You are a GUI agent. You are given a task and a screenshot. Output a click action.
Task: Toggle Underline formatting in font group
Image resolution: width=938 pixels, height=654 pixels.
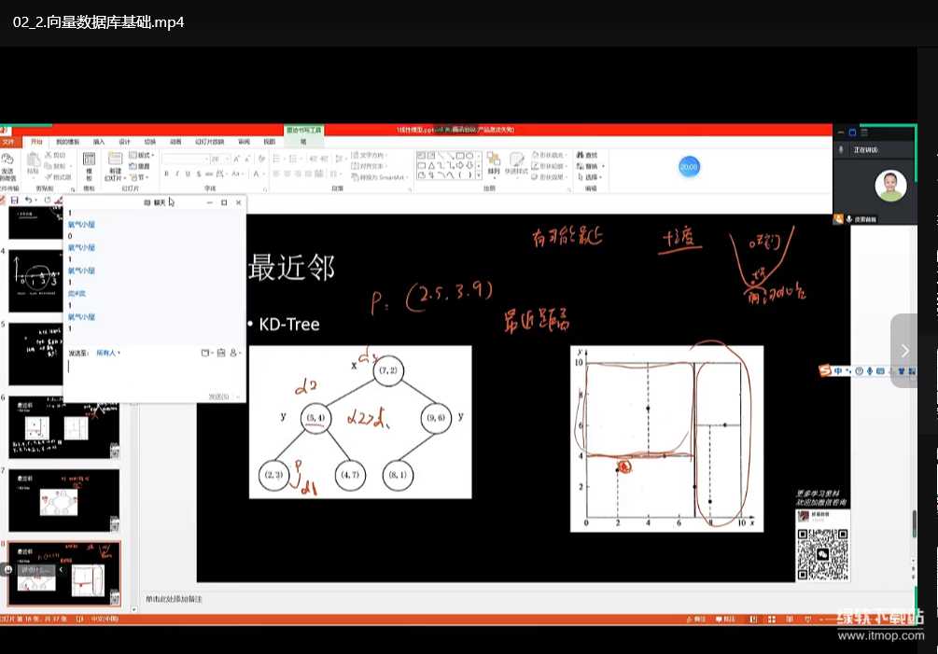point(187,174)
